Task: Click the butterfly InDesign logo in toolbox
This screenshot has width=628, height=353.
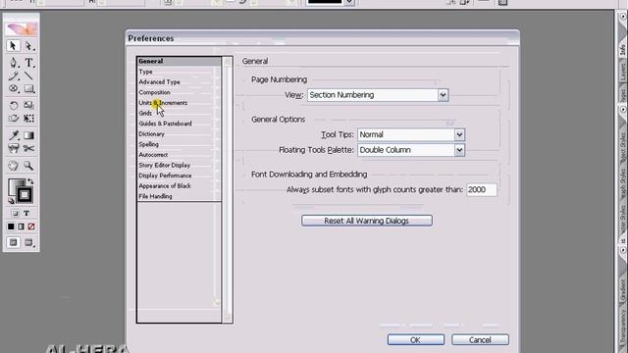Action: pyautogui.click(x=22, y=28)
